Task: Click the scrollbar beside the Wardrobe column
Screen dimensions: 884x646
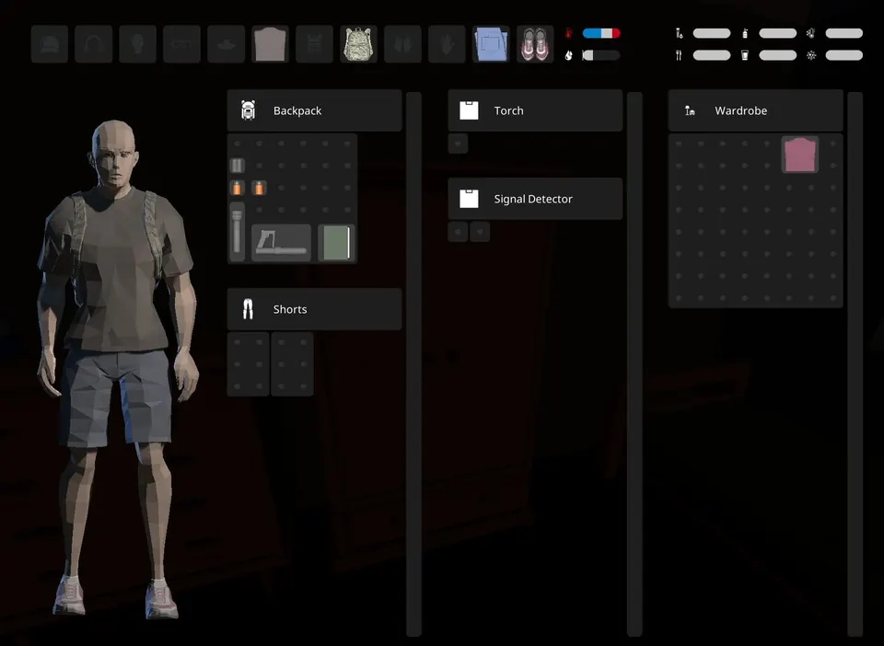Action: [855, 363]
